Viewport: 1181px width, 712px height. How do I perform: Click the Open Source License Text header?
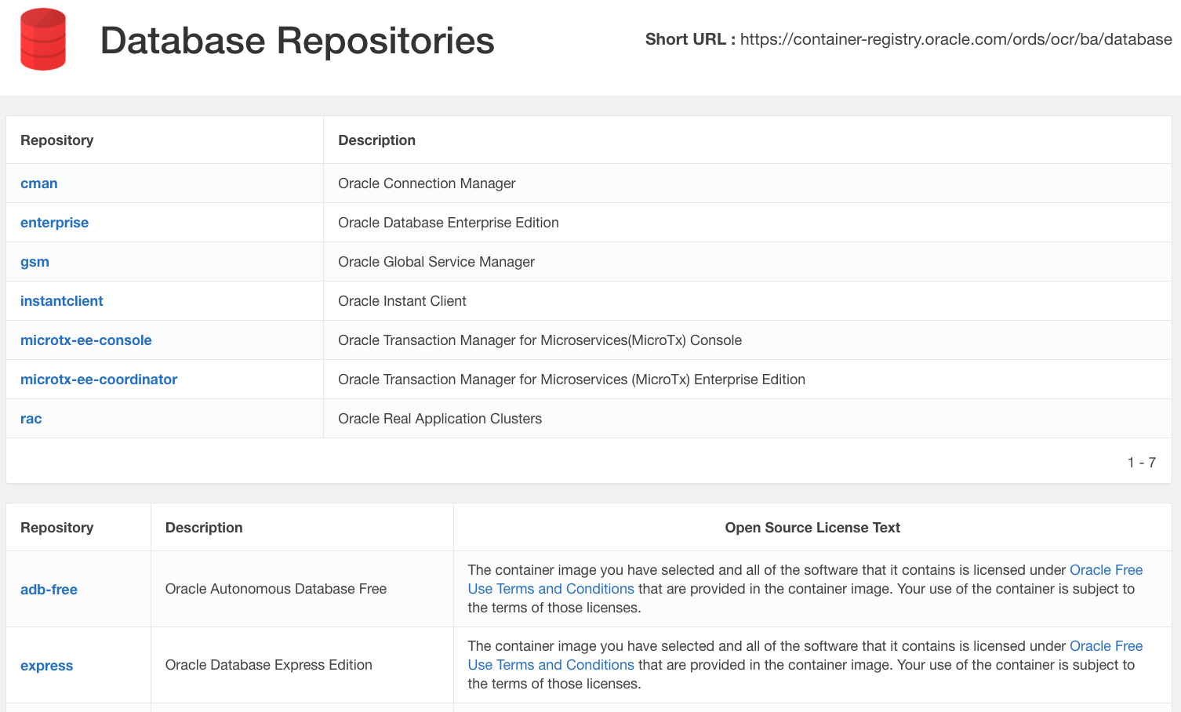click(812, 528)
